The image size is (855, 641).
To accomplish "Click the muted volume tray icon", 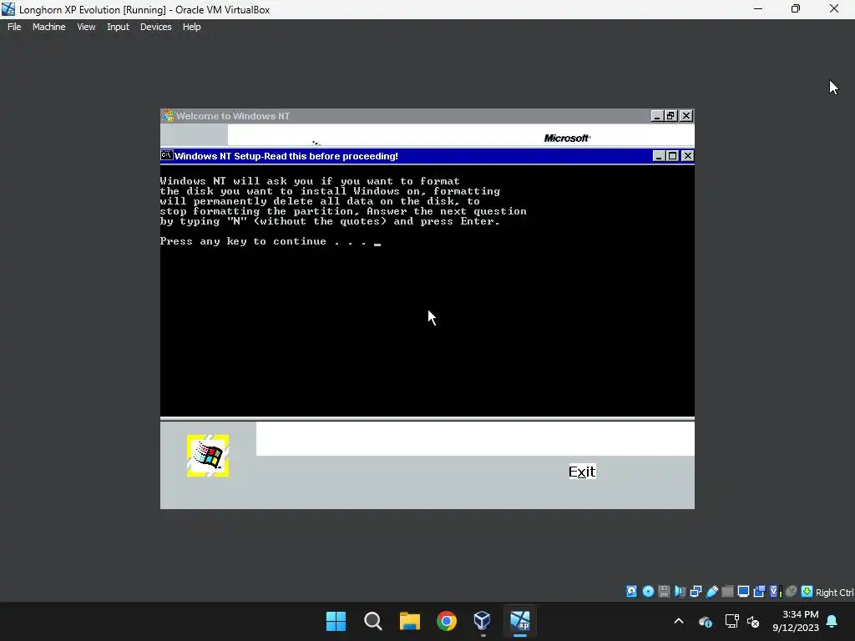I will click(x=753, y=621).
